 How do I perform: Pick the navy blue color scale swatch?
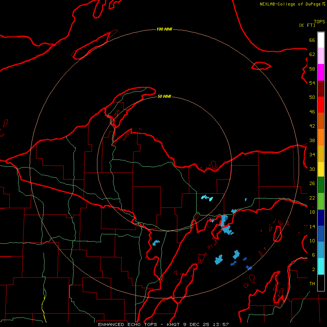[x=321, y=218]
